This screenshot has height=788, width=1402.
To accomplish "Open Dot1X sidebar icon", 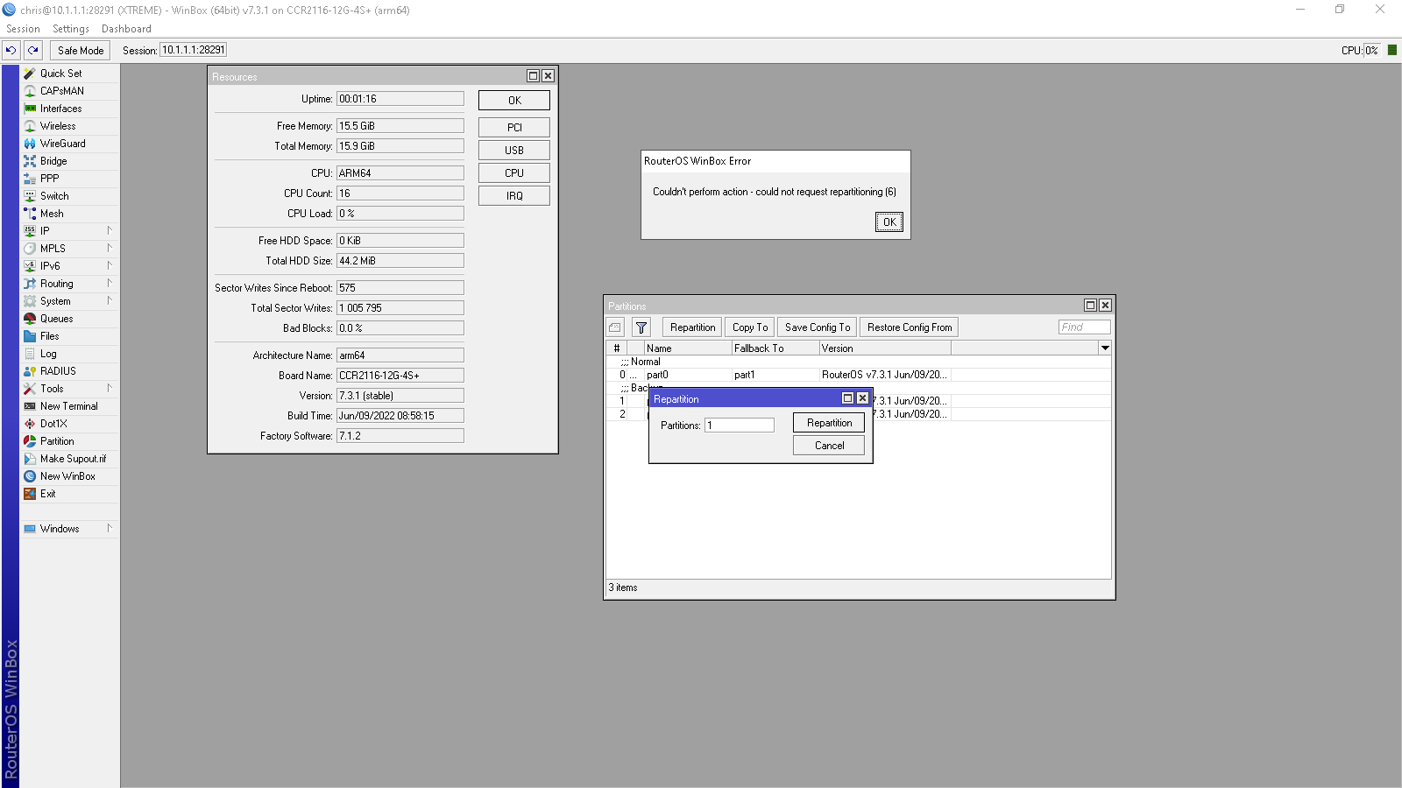I will (x=30, y=424).
